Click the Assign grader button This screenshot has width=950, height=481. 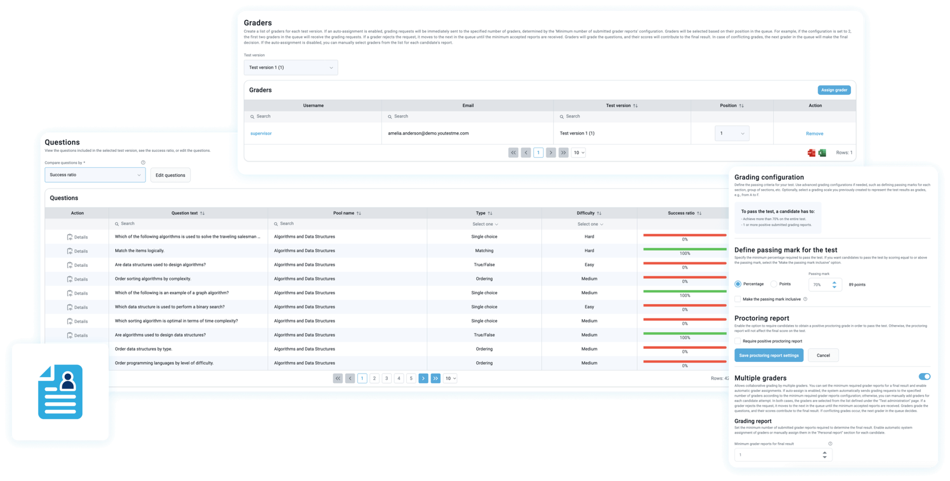pos(834,90)
